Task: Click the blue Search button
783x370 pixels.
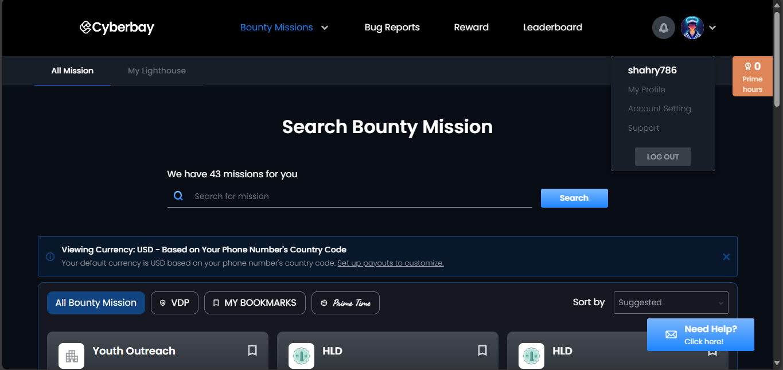Action: tap(574, 198)
